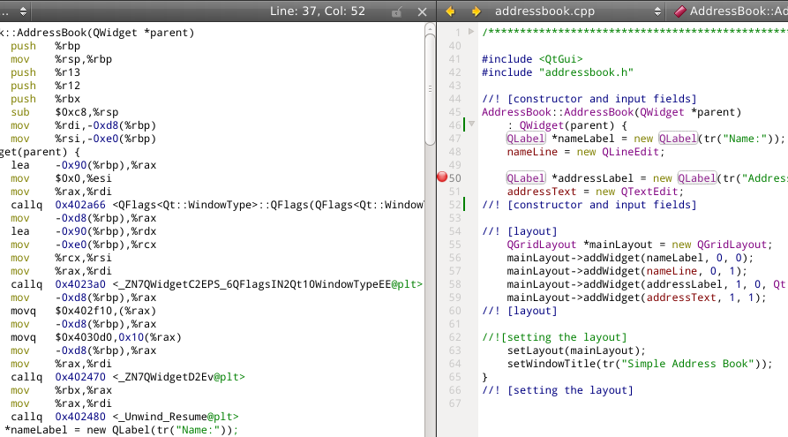This screenshot has width=788, height=437.
Task: Click the go forward arrow in editor toolbar
Action: pyautogui.click(x=476, y=11)
